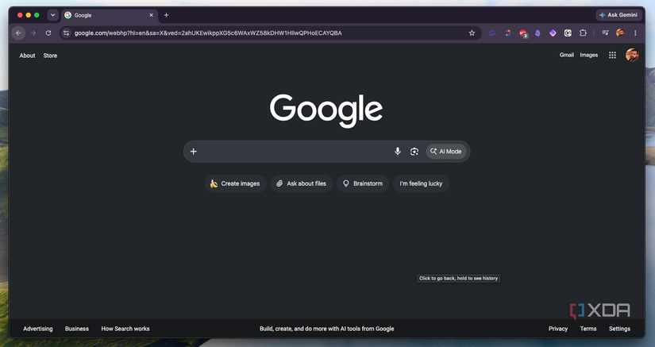Select the Google tab

coord(110,15)
